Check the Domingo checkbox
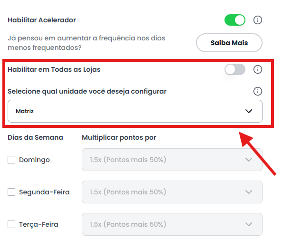Image resolution: width=283 pixels, height=240 pixels. (x=11, y=160)
